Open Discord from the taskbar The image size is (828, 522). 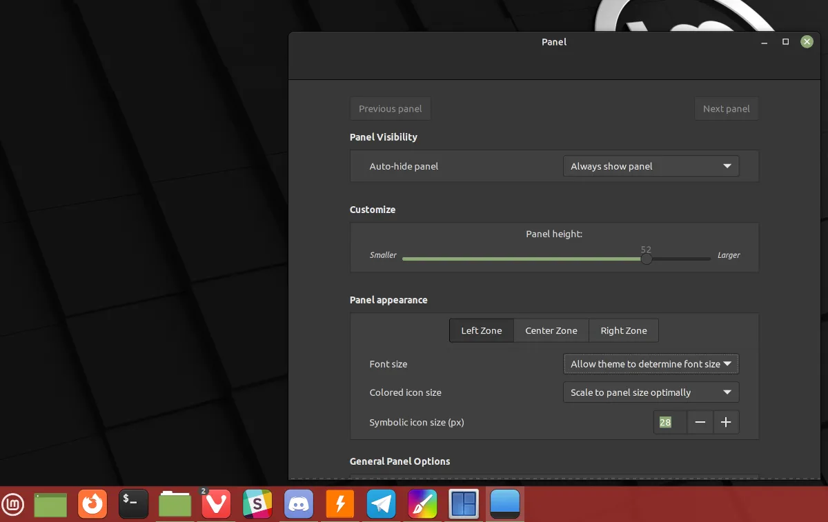299,504
